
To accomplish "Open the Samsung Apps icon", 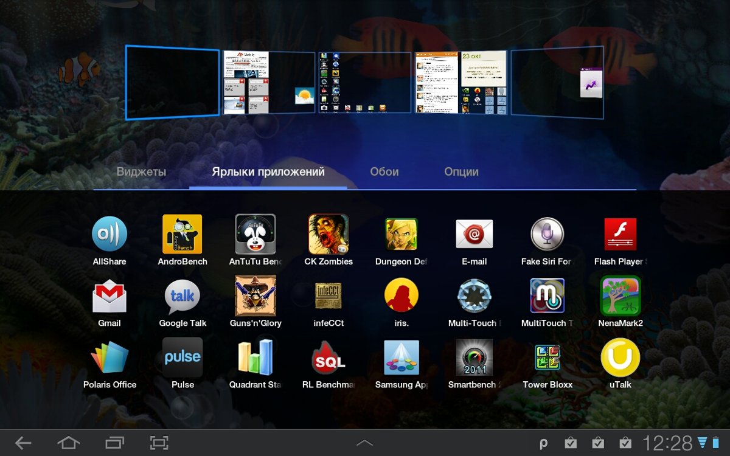I will click(401, 358).
